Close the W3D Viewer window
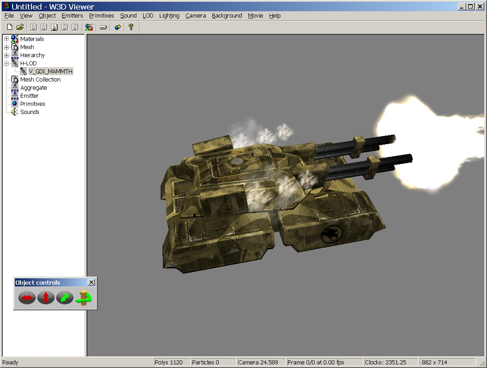 [480, 6]
